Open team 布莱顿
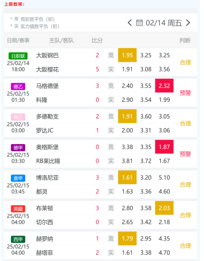 (44, 208)
